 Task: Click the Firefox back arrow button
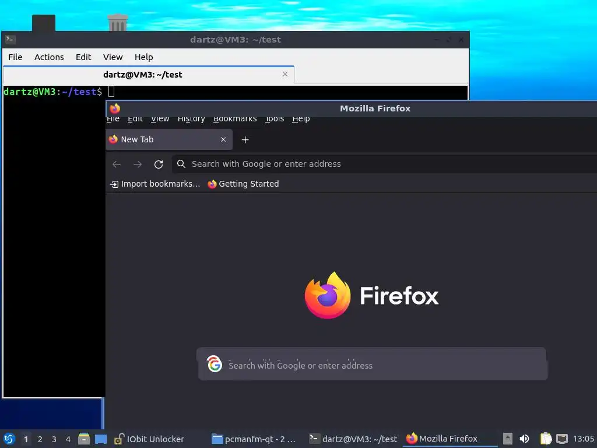[117, 164]
